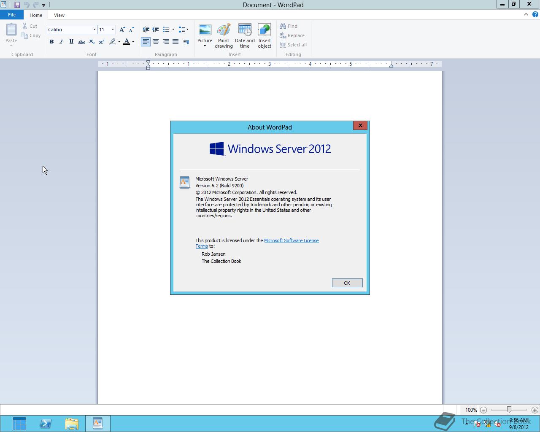The image size is (540, 432).
Task: Open Server Manager from taskbar
Action: [x=19, y=424]
